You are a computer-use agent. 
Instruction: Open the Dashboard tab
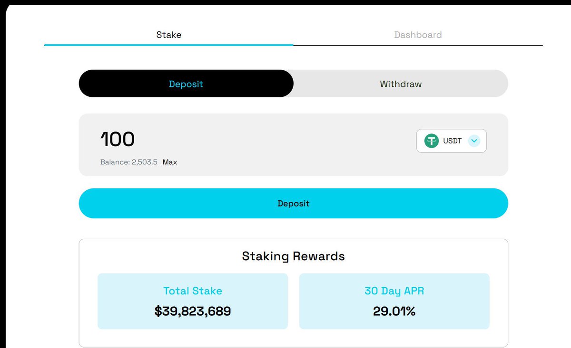click(418, 35)
